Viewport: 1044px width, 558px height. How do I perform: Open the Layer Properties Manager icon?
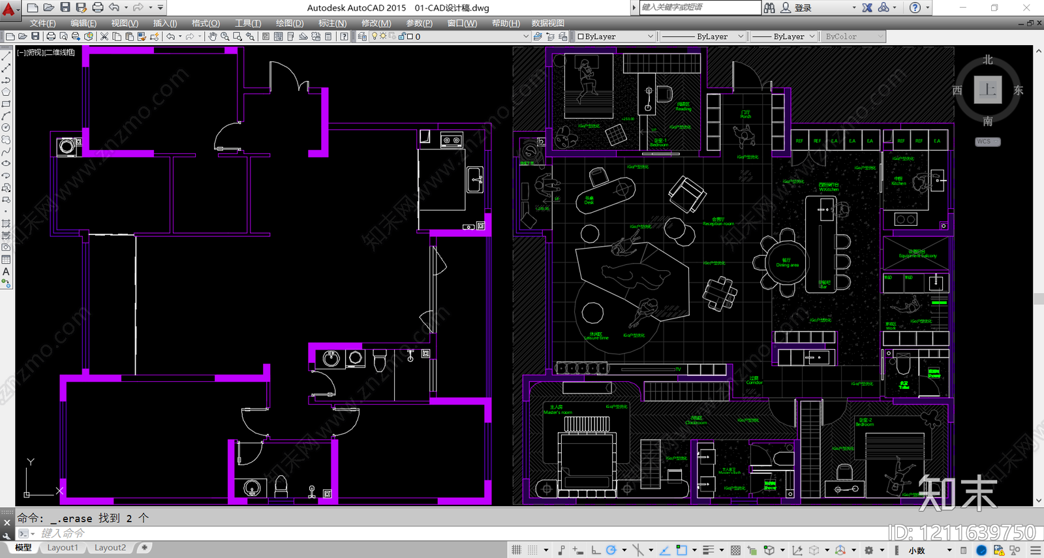(x=362, y=37)
